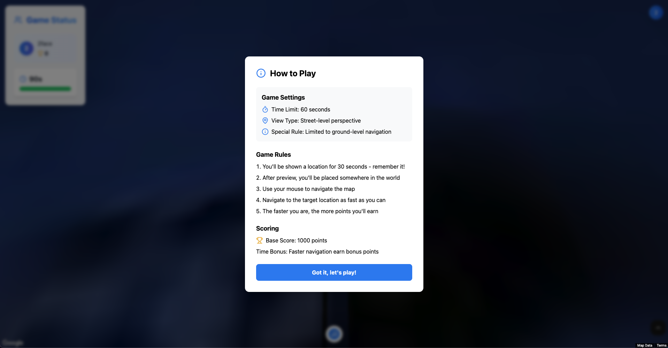The width and height of the screenshot is (668, 348).
Task: Open the Terms link
Action: point(661,345)
